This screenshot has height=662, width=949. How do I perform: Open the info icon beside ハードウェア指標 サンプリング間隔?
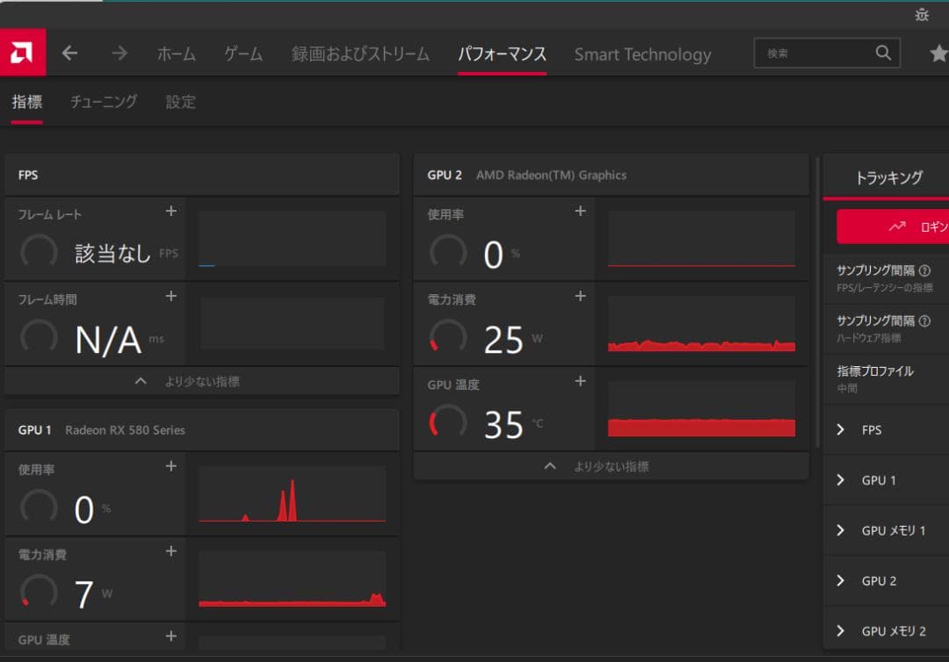(924, 321)
